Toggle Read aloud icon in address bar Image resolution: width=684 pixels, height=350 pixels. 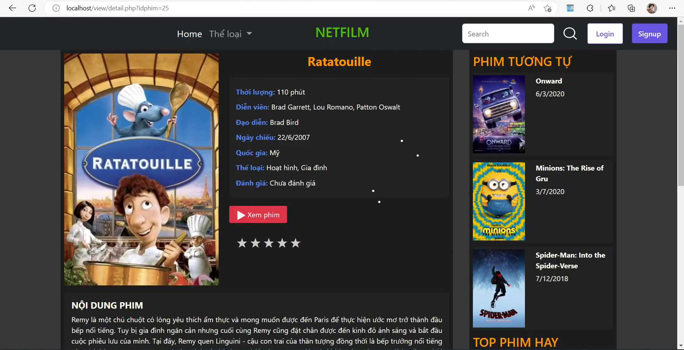click(531, 8)
